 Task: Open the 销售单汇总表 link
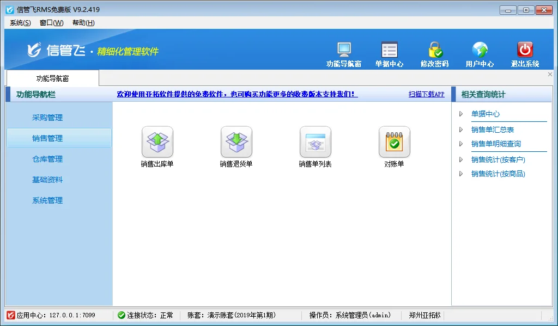[493, 130]
